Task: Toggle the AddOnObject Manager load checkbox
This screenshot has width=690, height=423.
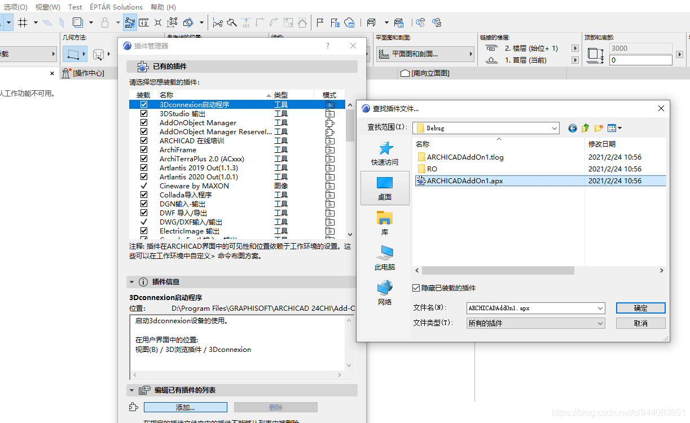Action: tap(144, 122)
